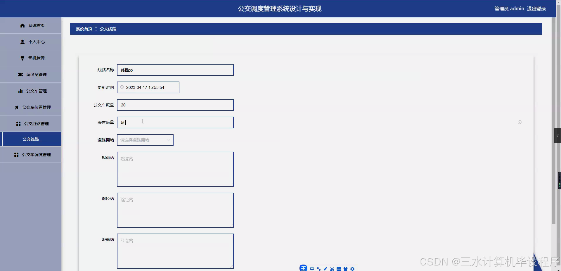
Task: Open the screenshot scissors icon in the input toolbar
Action: (332, 269)
